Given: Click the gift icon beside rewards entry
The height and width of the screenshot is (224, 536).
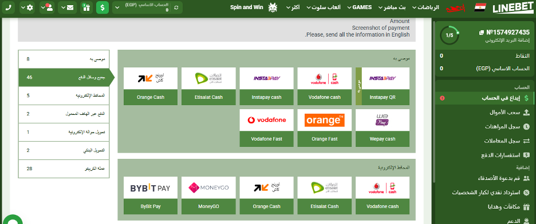Looking at the screenshot, I should [526, 207].
